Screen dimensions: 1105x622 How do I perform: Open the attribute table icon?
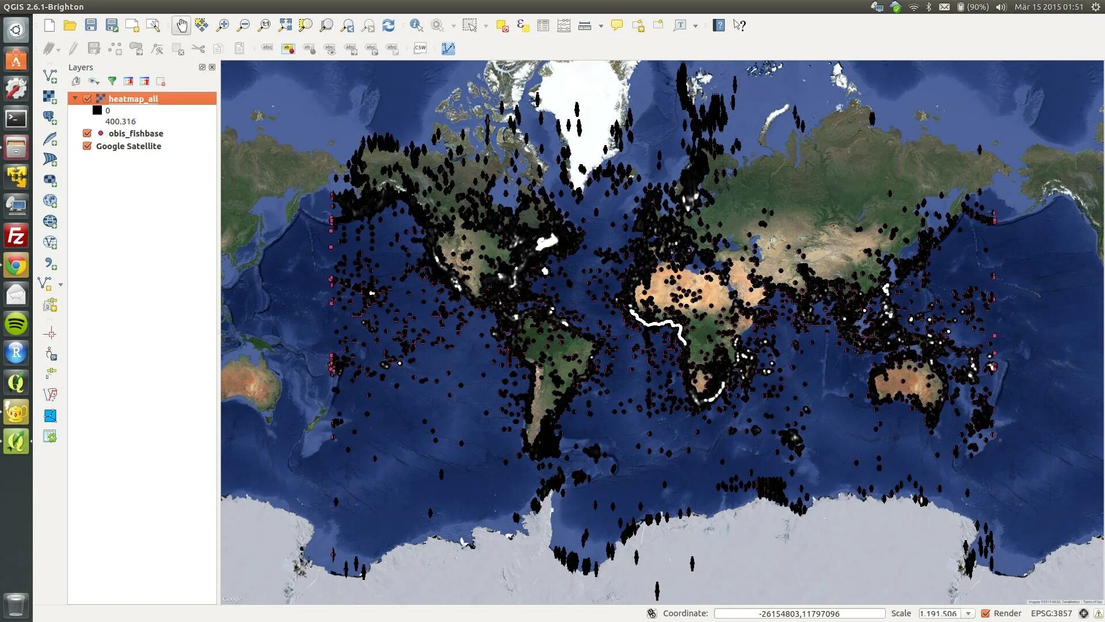(543, 25)
